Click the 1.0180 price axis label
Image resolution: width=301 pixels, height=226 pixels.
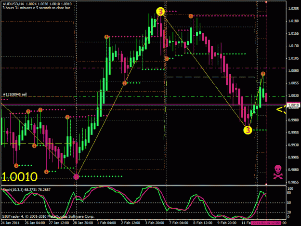pyautogui.click(x=293, y=21)
